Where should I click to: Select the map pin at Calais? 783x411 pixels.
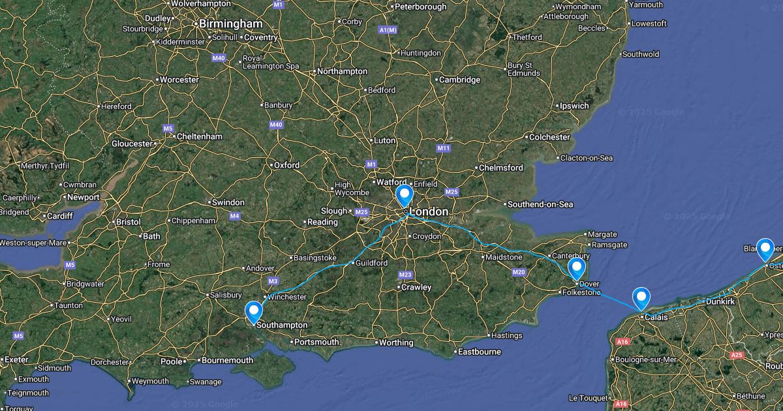pyautogui.click(x=642, y=299)
